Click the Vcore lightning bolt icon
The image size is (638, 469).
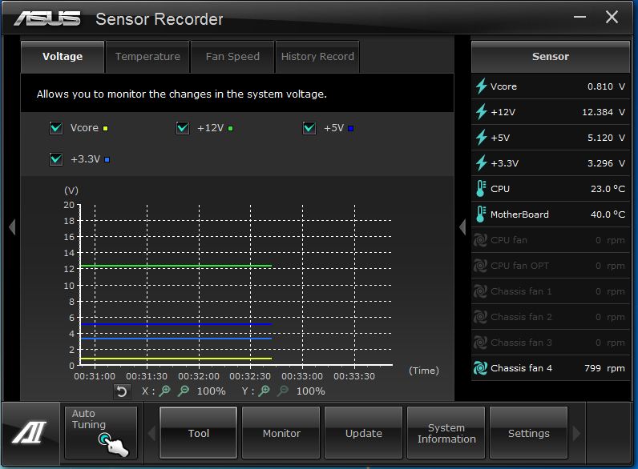pos(482,86)
